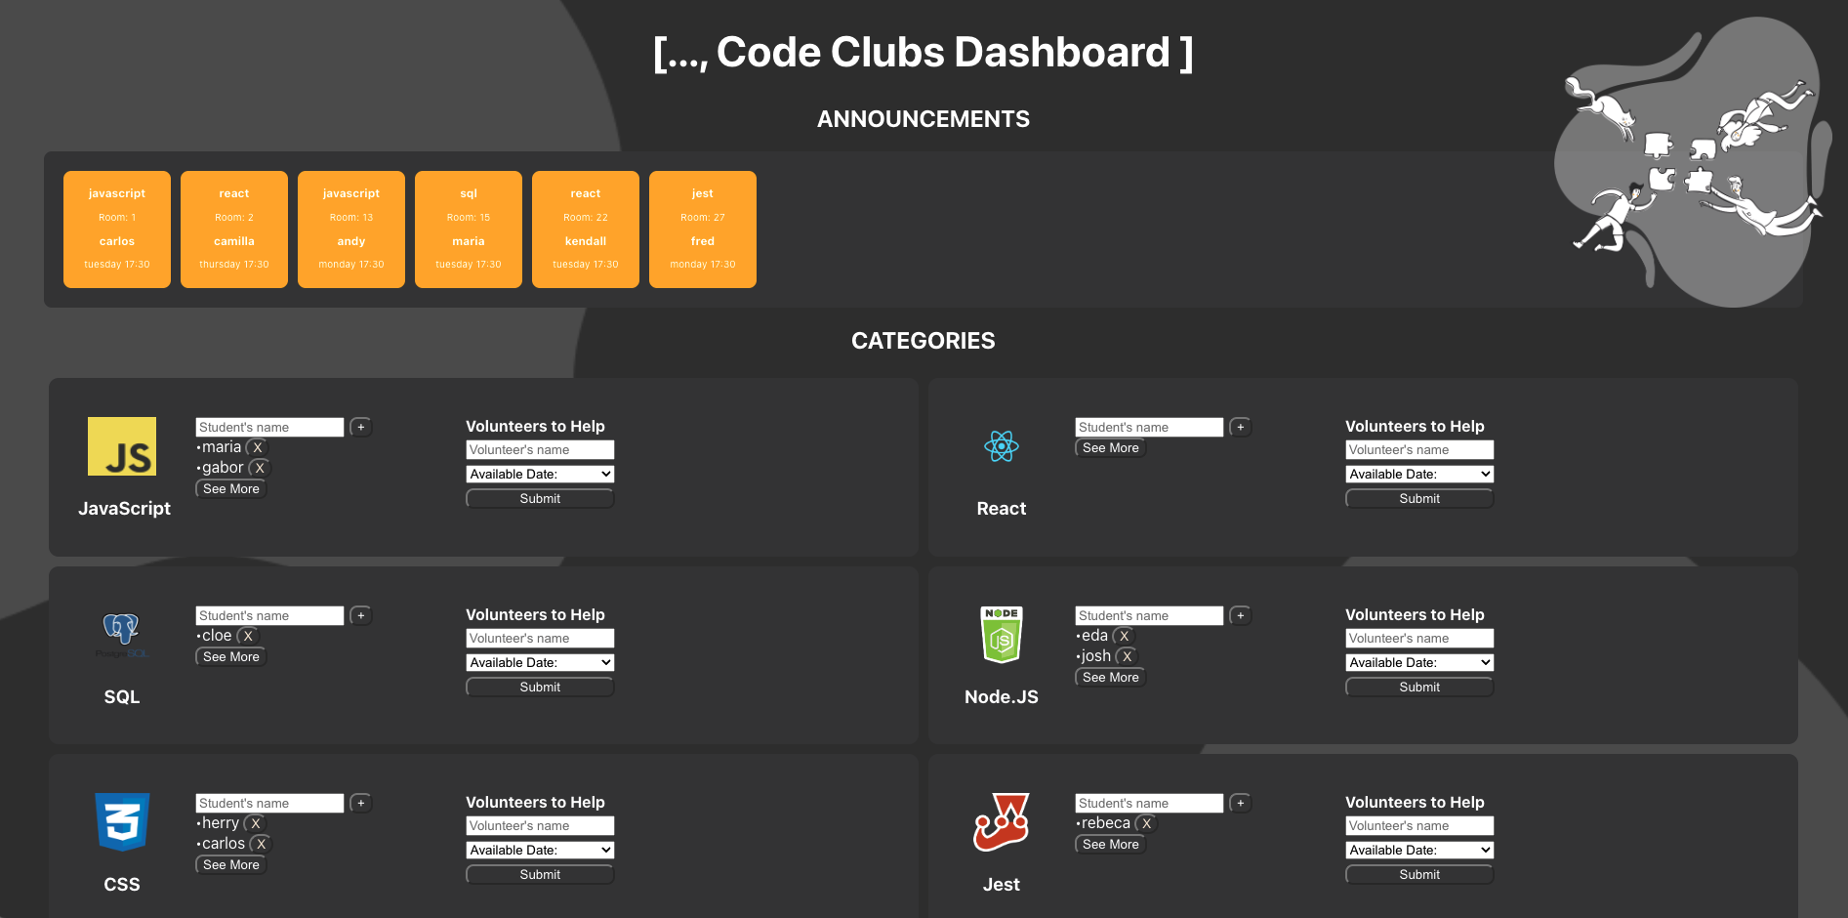Add student with plus button in React card
The width and height of the screenshot is (1848, 918).
click(1241, 427)
